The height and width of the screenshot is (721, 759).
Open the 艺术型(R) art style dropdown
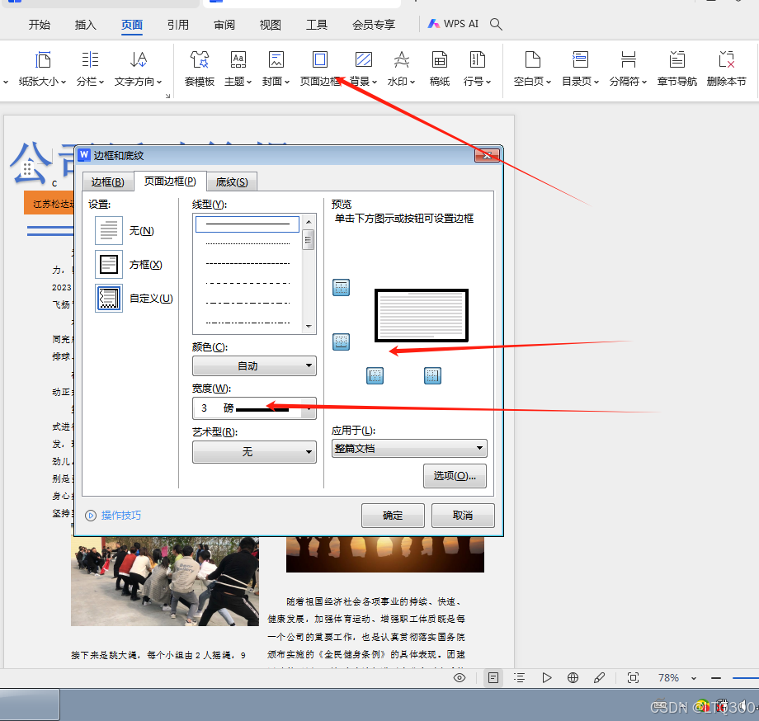click(255, 451)
